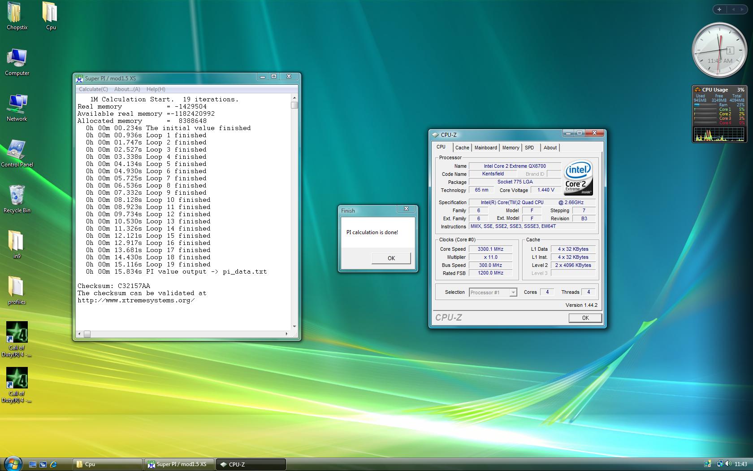
Task: Switch to the Mainboard tab in CPU-Z
Action: point(486,148)
